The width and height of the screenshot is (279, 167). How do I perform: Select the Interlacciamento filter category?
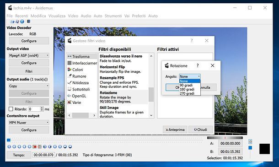click(82, 63)
